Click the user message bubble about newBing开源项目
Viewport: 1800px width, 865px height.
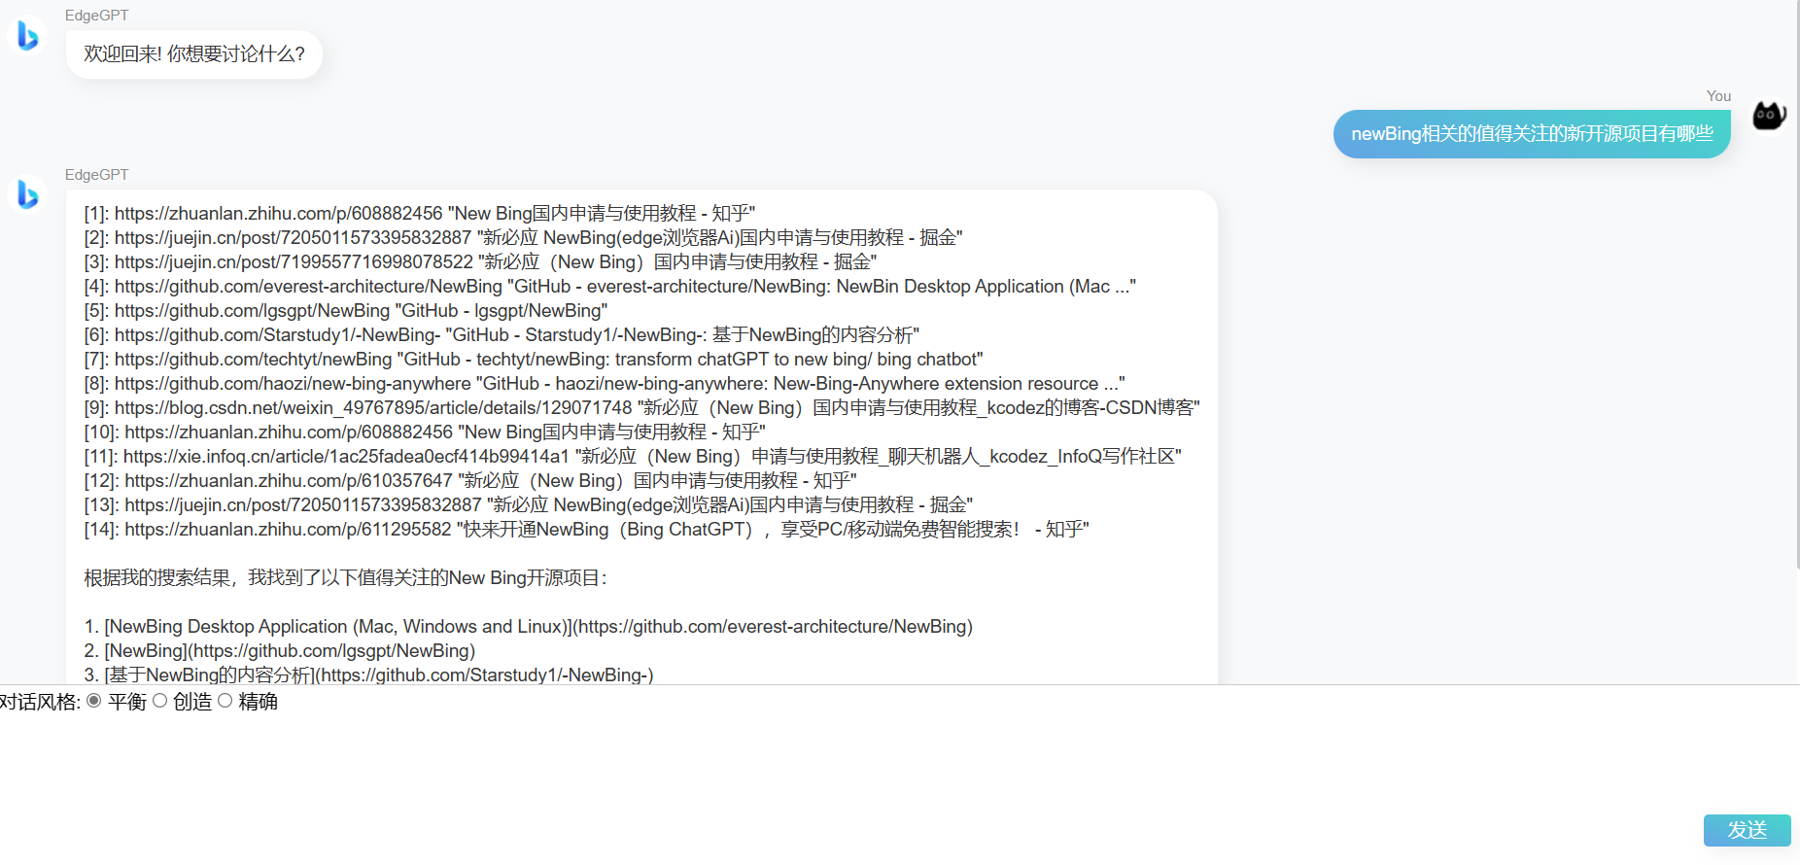click(x=1532, y=134)
